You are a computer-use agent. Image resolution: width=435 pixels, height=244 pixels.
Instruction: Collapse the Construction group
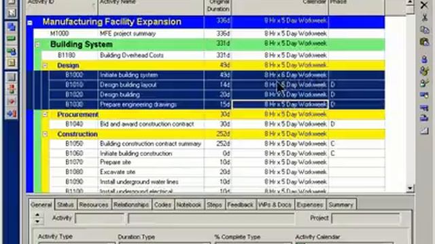(x=46, y=134)
